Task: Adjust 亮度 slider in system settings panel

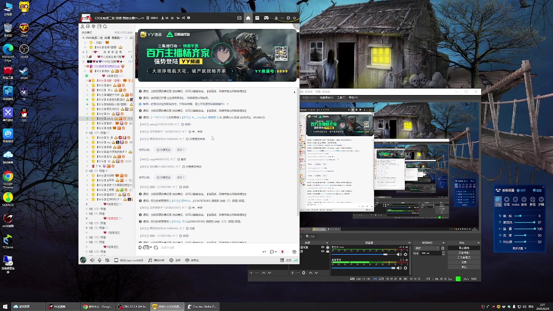Action: [x=524, y=235]
